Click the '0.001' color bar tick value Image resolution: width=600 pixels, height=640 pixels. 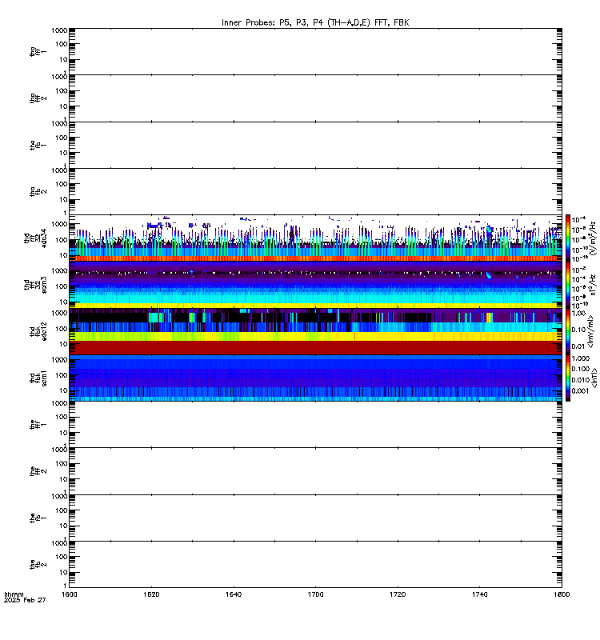point(580,391)
